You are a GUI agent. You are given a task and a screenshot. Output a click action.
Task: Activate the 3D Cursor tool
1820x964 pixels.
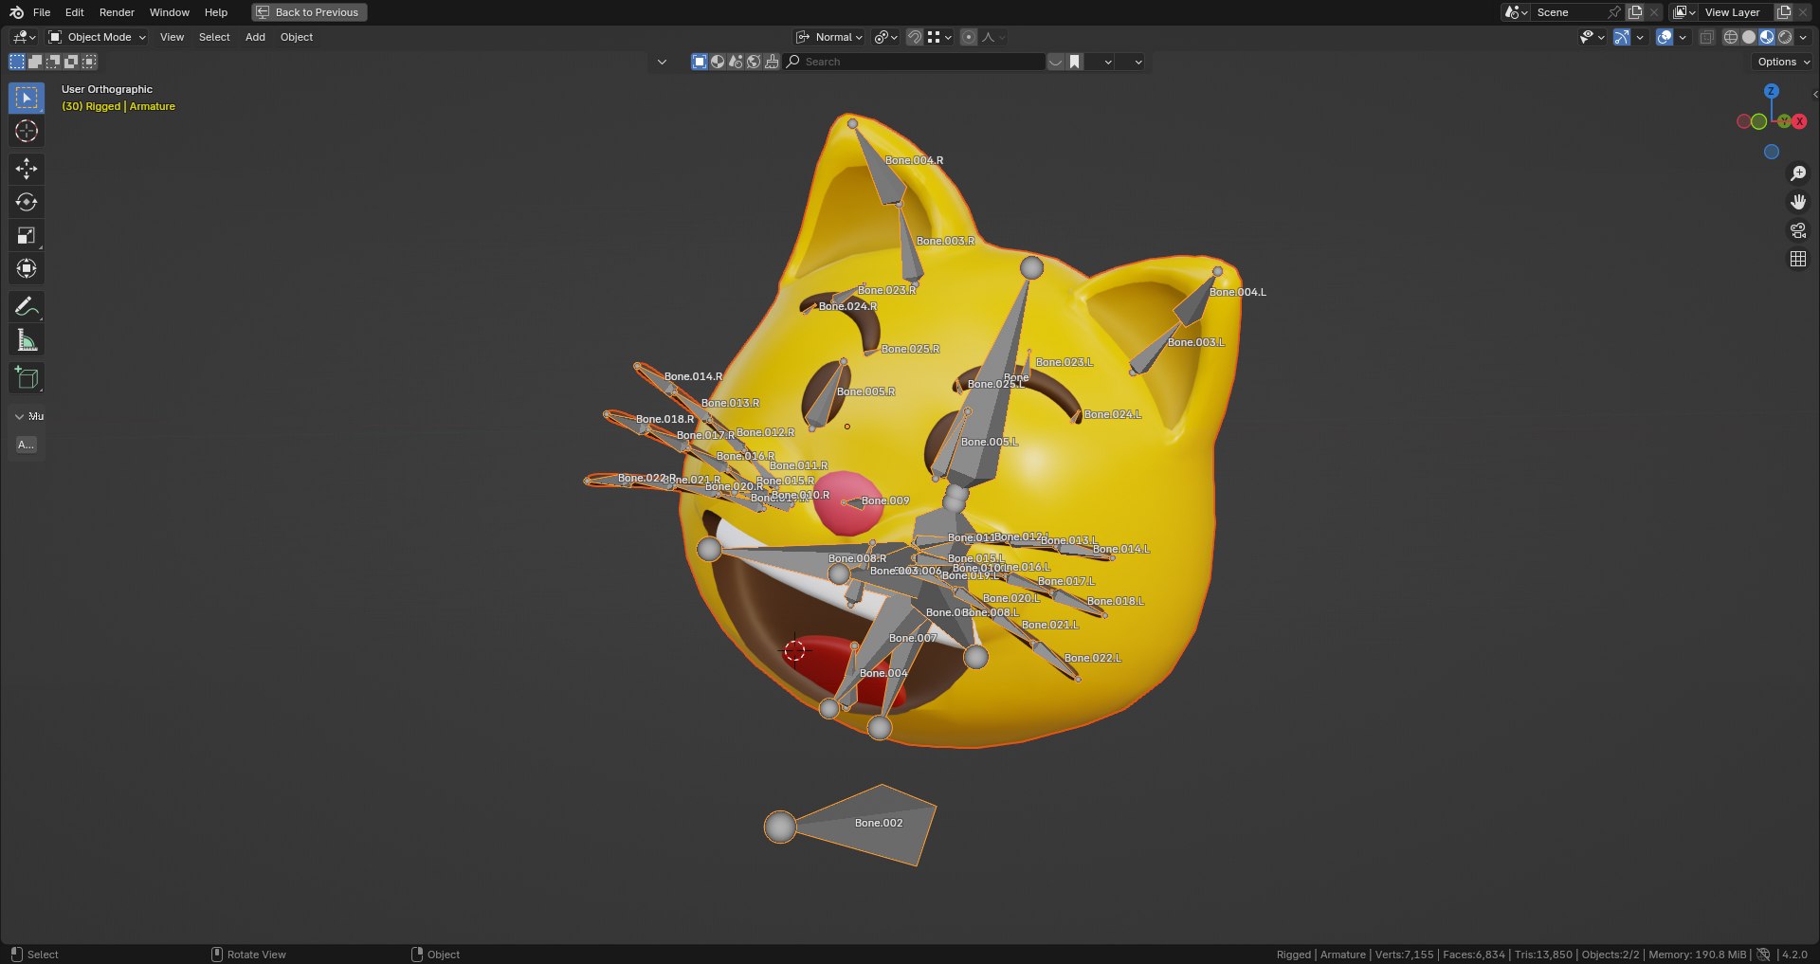point(27,131)
